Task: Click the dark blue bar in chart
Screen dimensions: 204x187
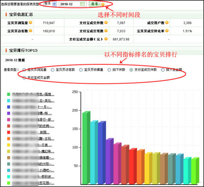Action: coord(102,153)
